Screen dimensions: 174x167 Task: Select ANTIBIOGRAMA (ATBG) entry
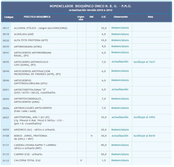point(28,47)
